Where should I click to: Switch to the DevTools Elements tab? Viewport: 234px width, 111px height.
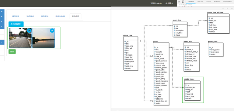pos(191,2)
